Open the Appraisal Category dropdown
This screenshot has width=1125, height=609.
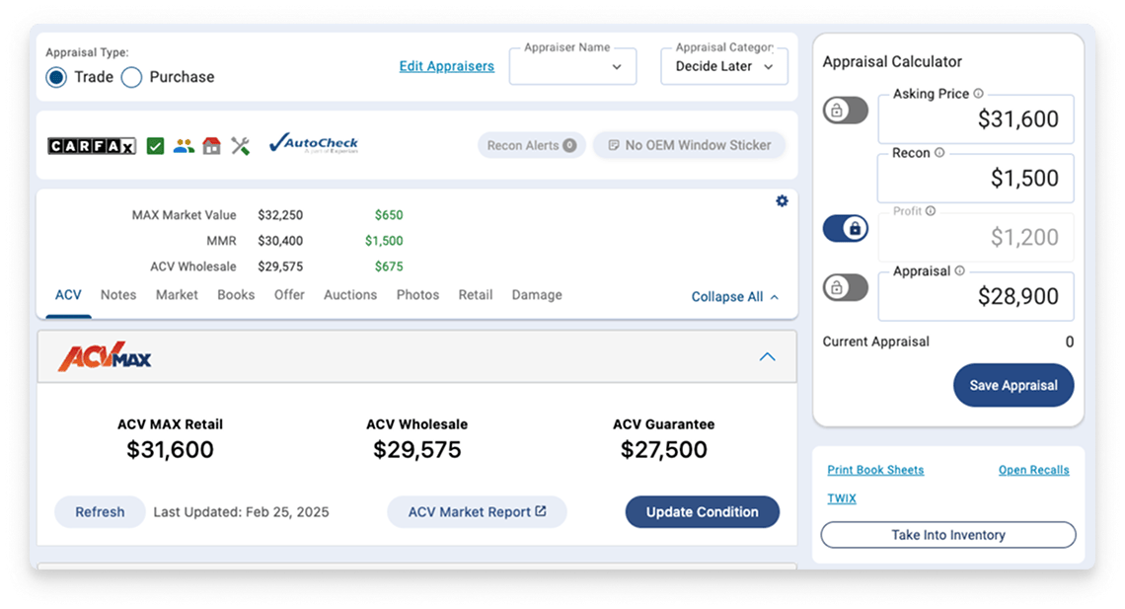coord(724,67)
